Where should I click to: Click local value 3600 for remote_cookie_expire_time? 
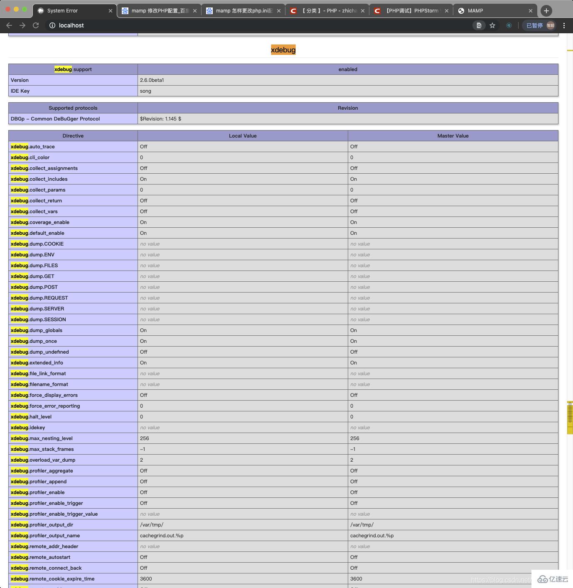coord(146,579)
